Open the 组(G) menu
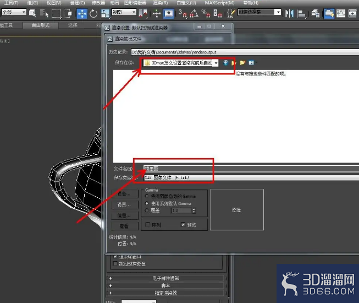This screenshot has width=359, height=303. pos(32,3)
